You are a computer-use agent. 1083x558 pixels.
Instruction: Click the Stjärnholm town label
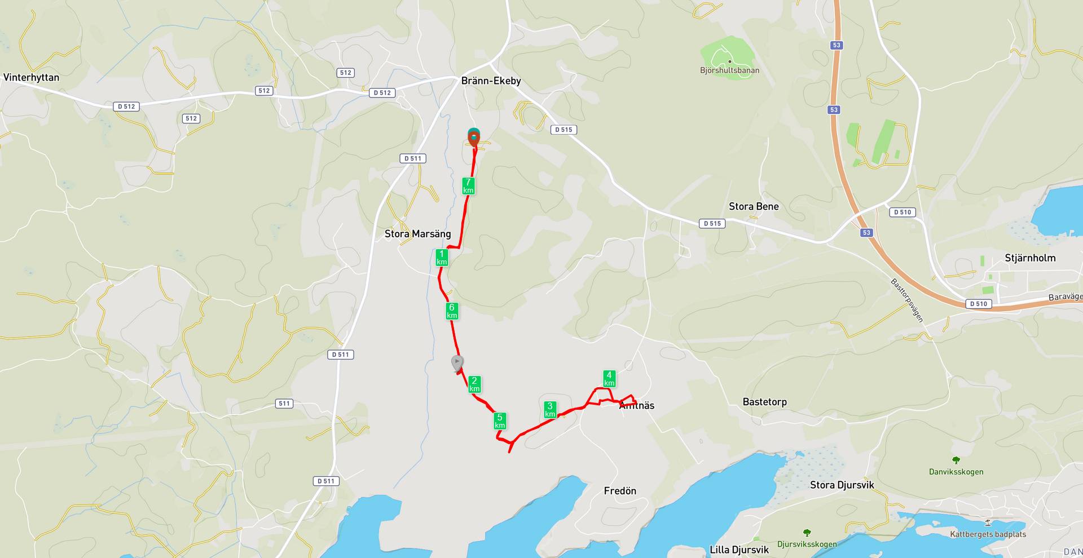[1030, 258]
